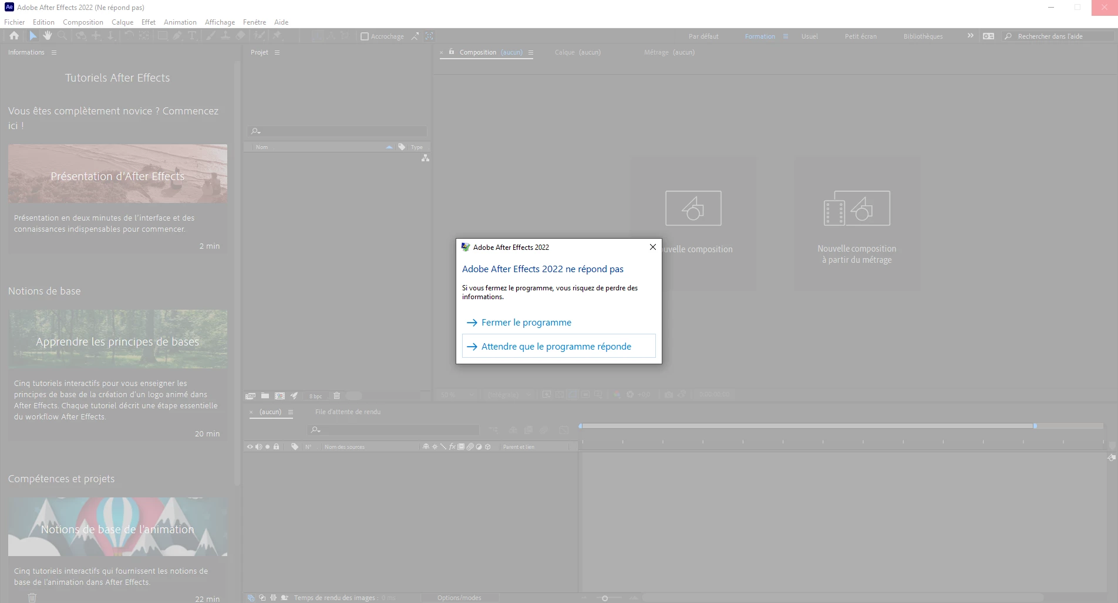Select the Text tool
This screenshot has height=603, width=1118.
click(192, 36)
